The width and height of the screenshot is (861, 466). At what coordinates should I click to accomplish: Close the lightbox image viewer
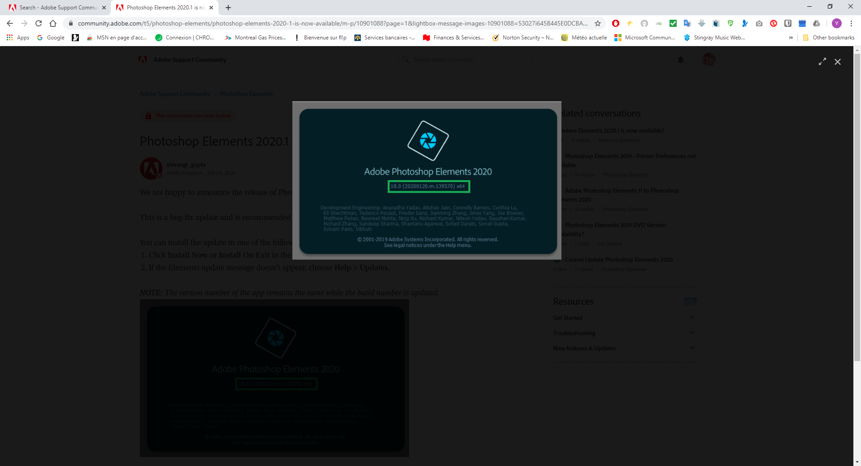coord(838,62)
